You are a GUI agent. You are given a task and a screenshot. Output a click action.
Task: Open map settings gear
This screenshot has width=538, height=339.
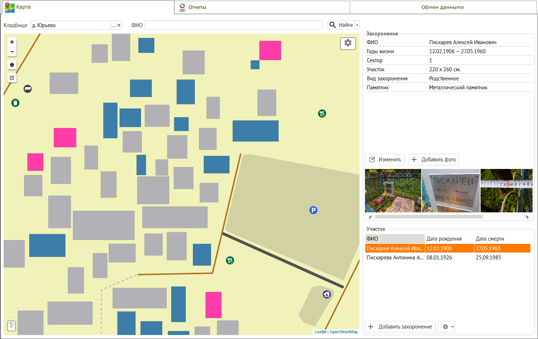[348, 43]
